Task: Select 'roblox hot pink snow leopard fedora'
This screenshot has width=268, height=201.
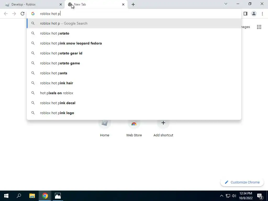Action: pos(134,43)
